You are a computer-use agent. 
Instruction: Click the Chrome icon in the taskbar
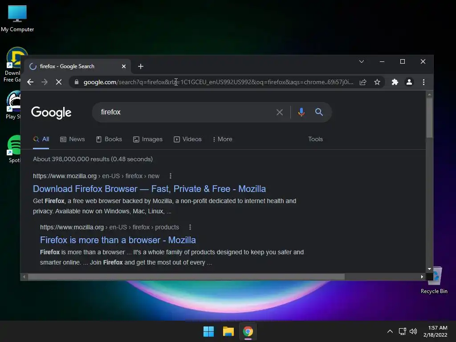(x=248, y=331)
